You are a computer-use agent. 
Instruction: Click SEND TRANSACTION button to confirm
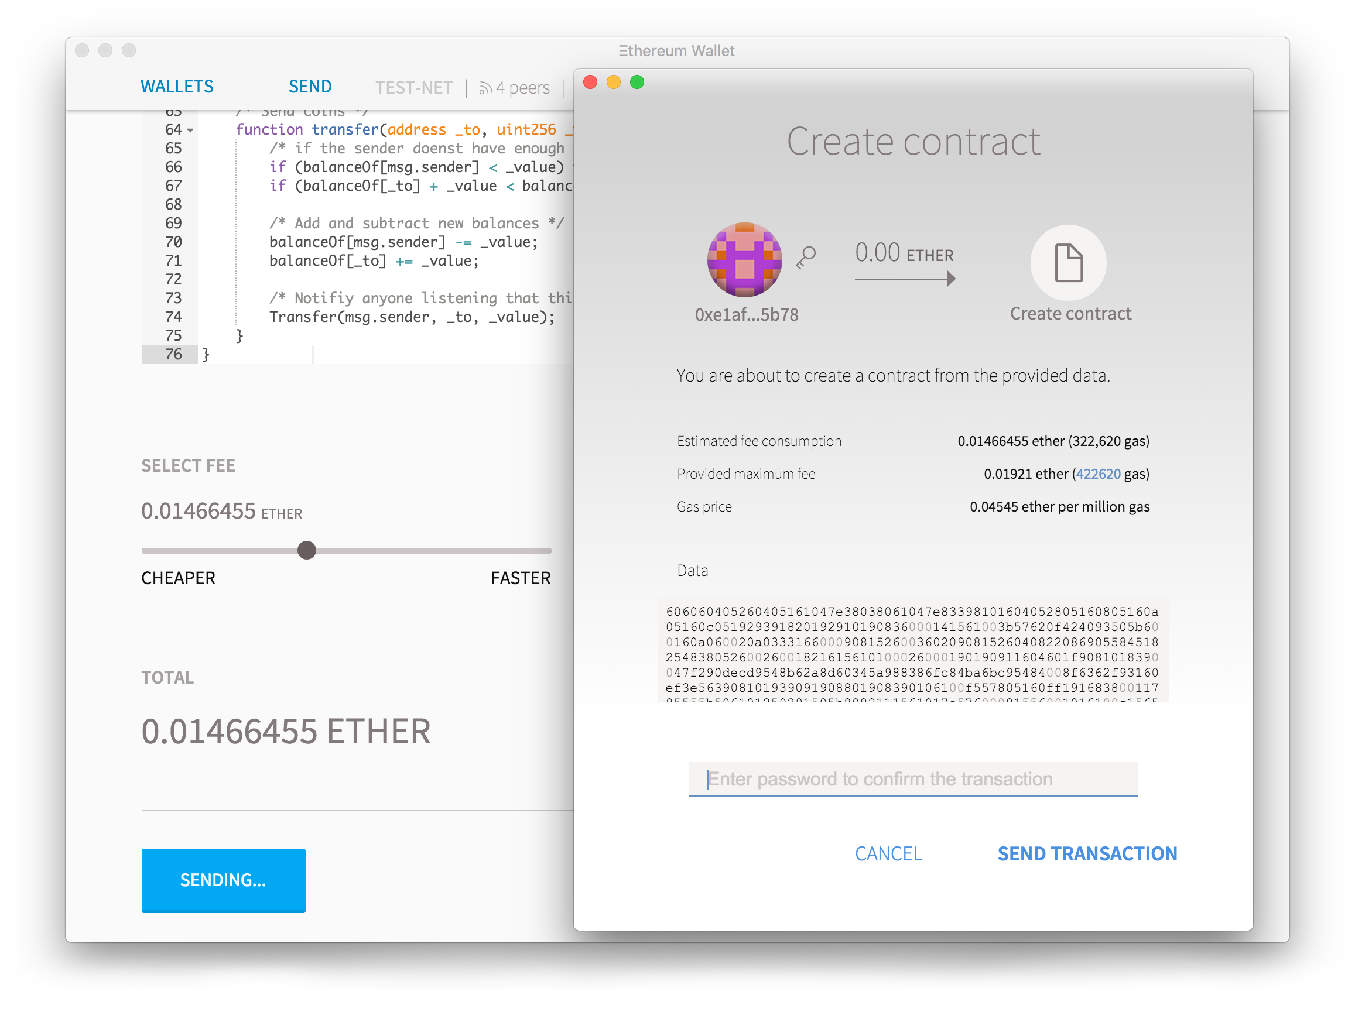(x=1086, y=852)
